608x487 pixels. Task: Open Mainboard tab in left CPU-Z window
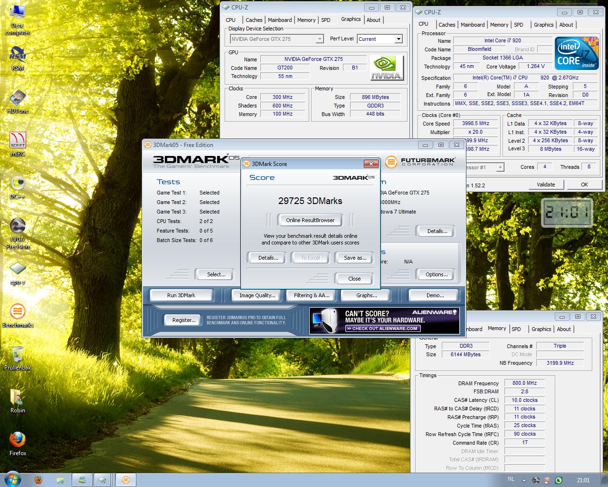click(x=280, y=20)
